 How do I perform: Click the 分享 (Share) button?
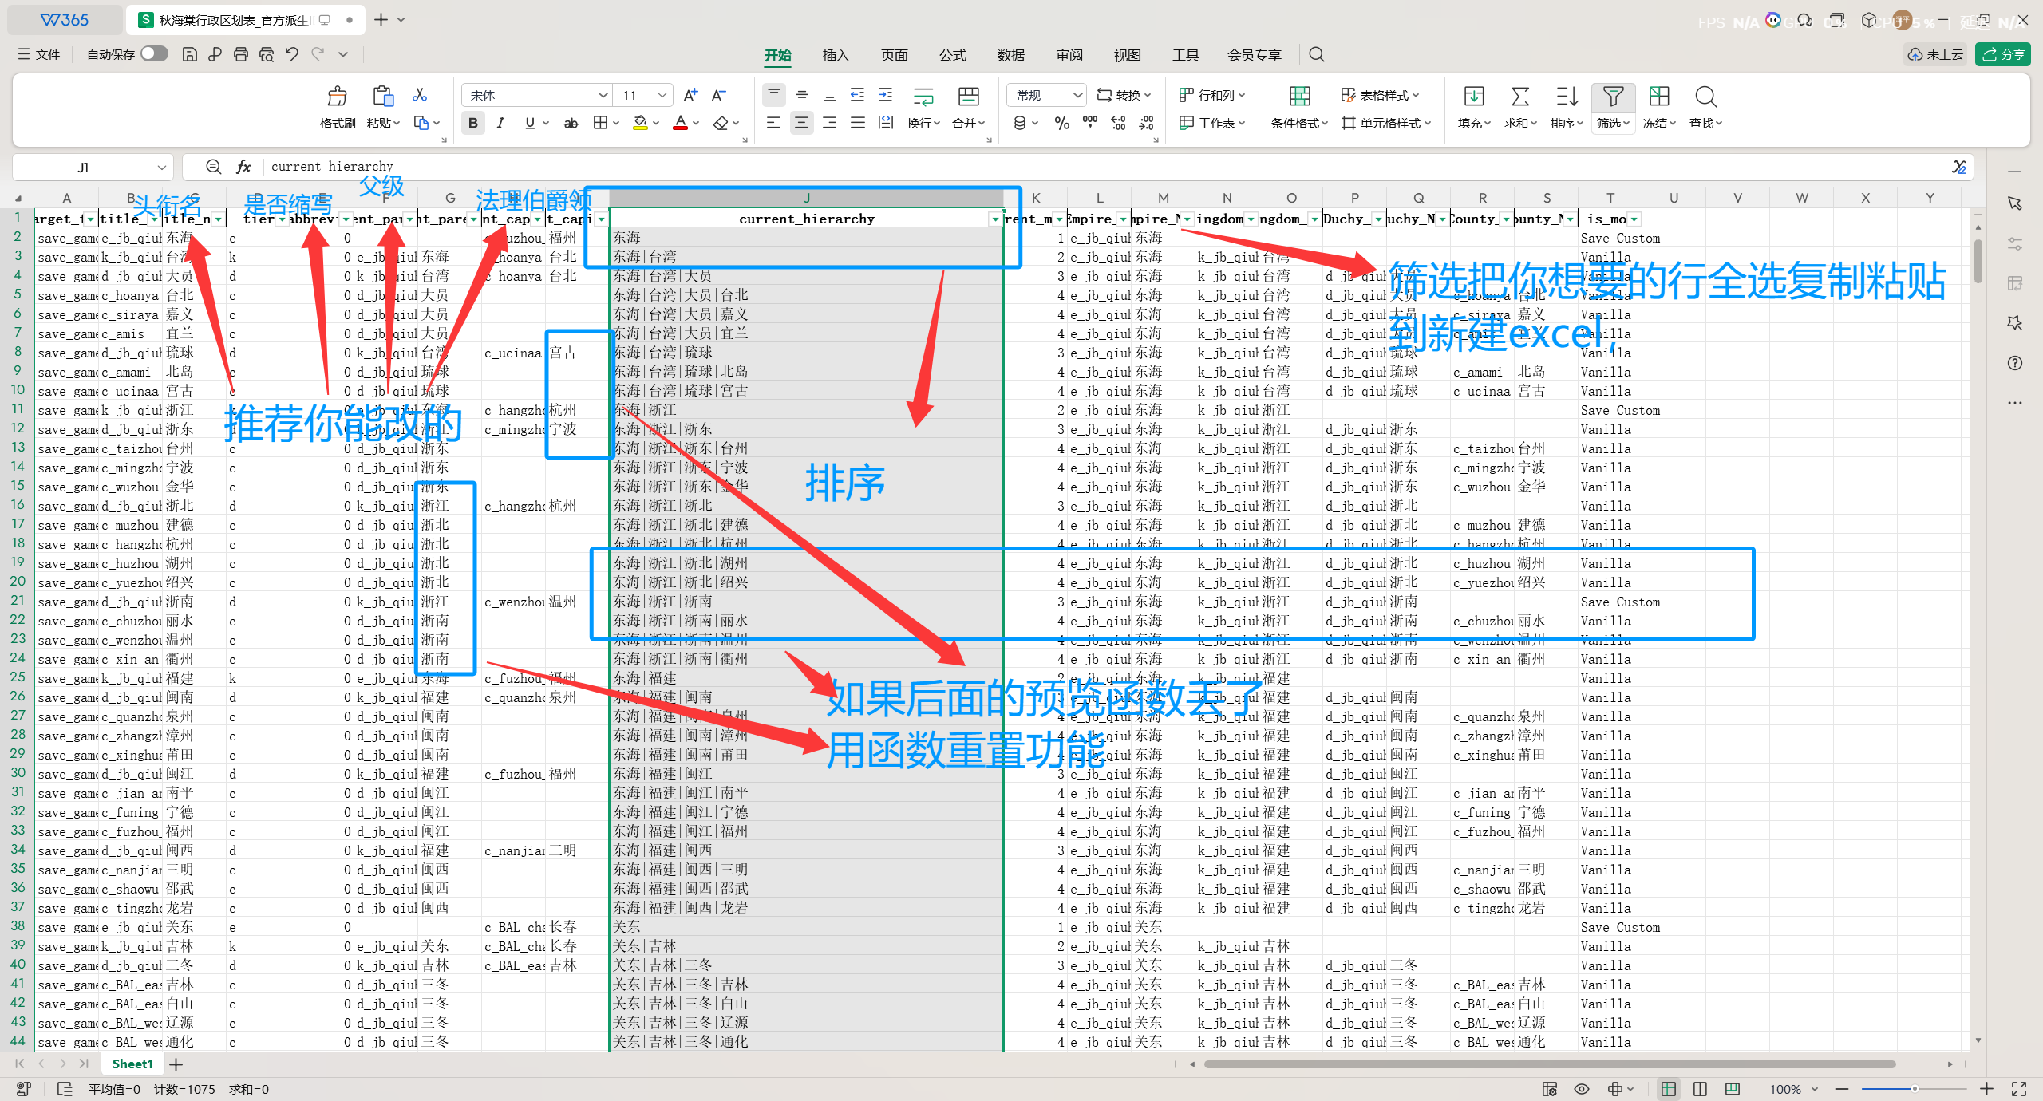[x=2003, y=54]
